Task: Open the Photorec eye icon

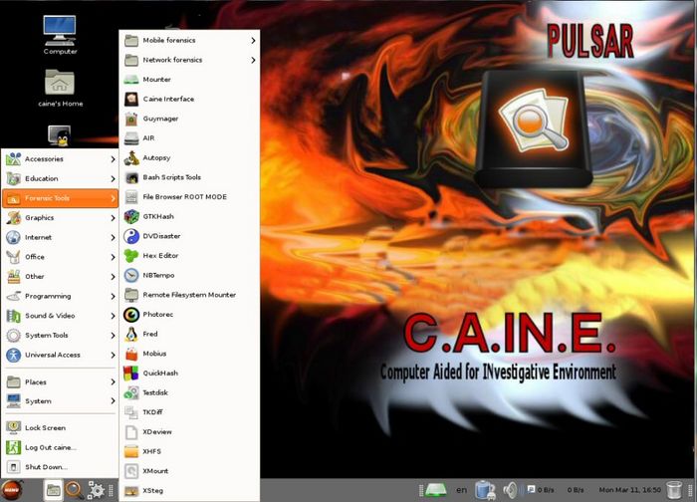Action: tap(131, 315)
